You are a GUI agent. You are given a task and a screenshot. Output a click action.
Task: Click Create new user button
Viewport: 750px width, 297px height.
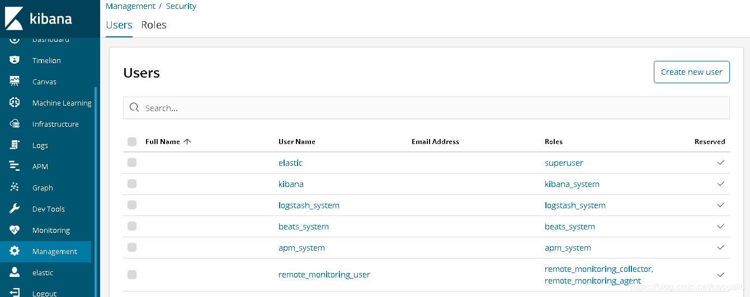pos(692,72)
